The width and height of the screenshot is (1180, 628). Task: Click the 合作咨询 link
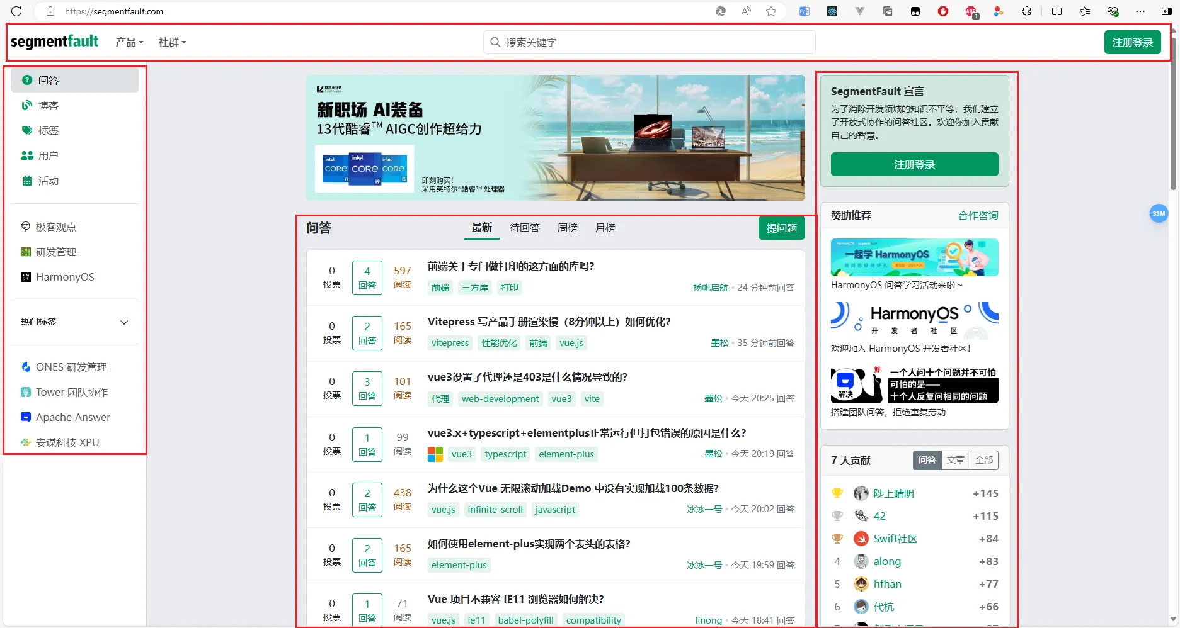pos(978,215)
